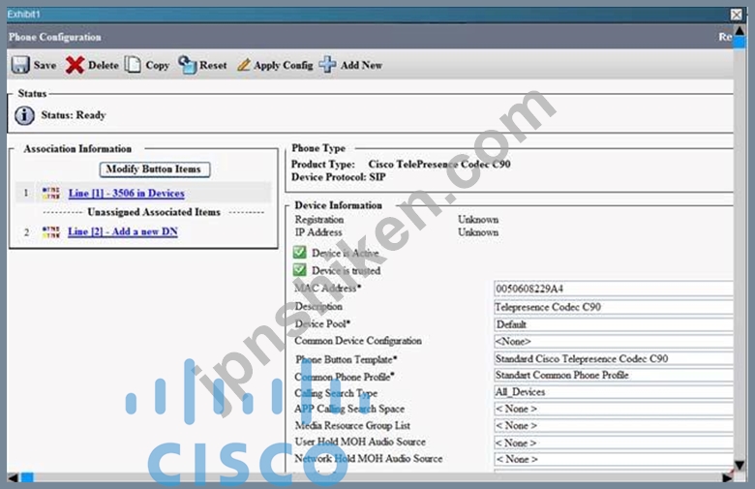The height and width of the screenshot is (489, 755).
Task: Click the Add New label
Action: coord(361,65)
